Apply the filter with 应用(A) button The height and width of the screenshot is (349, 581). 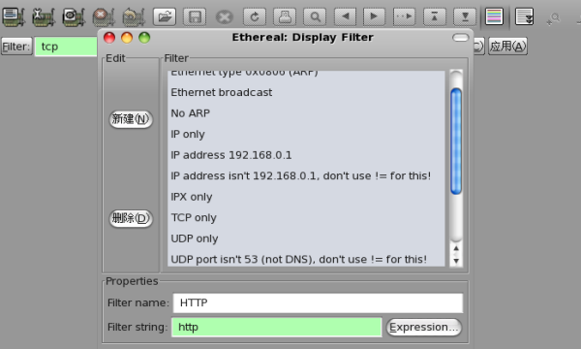coord(507,47)
